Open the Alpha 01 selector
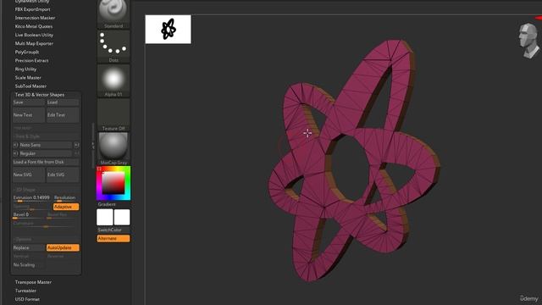This screenshot has height=305, width=542. click(x=113, y=80)
